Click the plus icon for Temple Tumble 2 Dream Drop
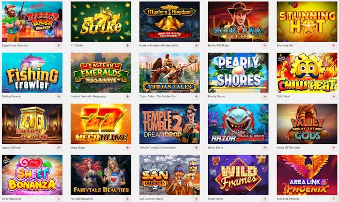The height and width of the screenshot is (202, 339). 196,147
